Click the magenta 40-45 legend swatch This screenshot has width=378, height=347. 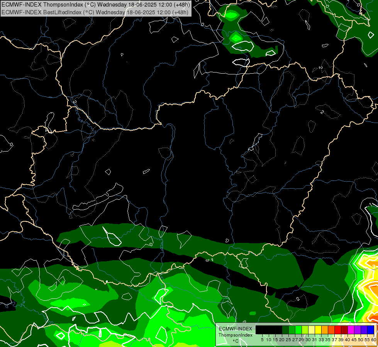pyautogui.click(x=351, y=330)
